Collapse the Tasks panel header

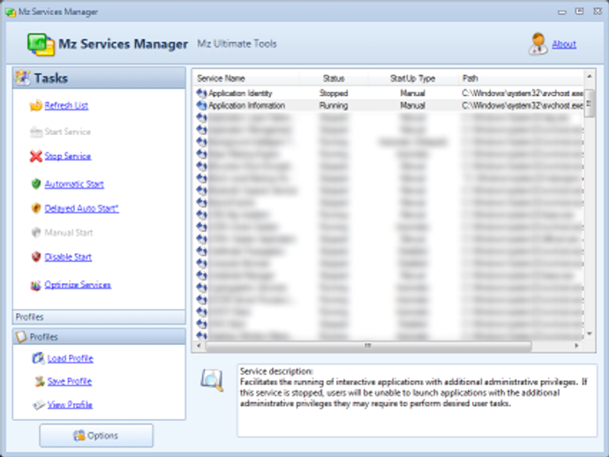[x=99, y=78]
